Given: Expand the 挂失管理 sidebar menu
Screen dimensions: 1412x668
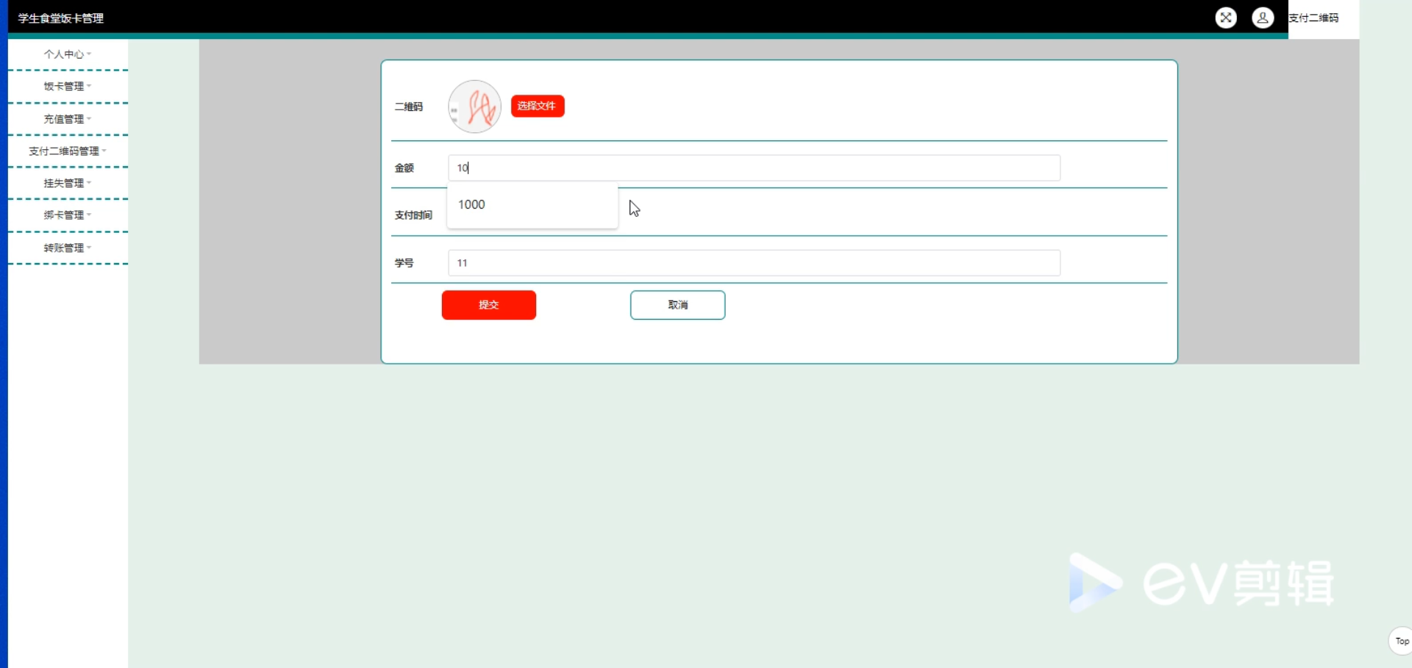Looking at the screenshot, I should 68,183.
